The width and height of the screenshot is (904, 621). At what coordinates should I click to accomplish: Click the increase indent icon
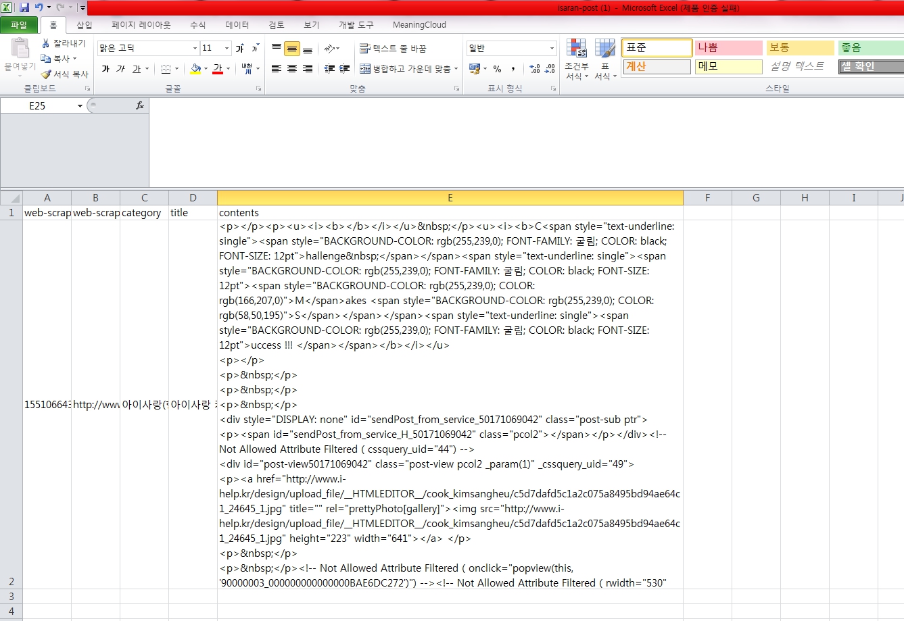click(x=345, y=69)
